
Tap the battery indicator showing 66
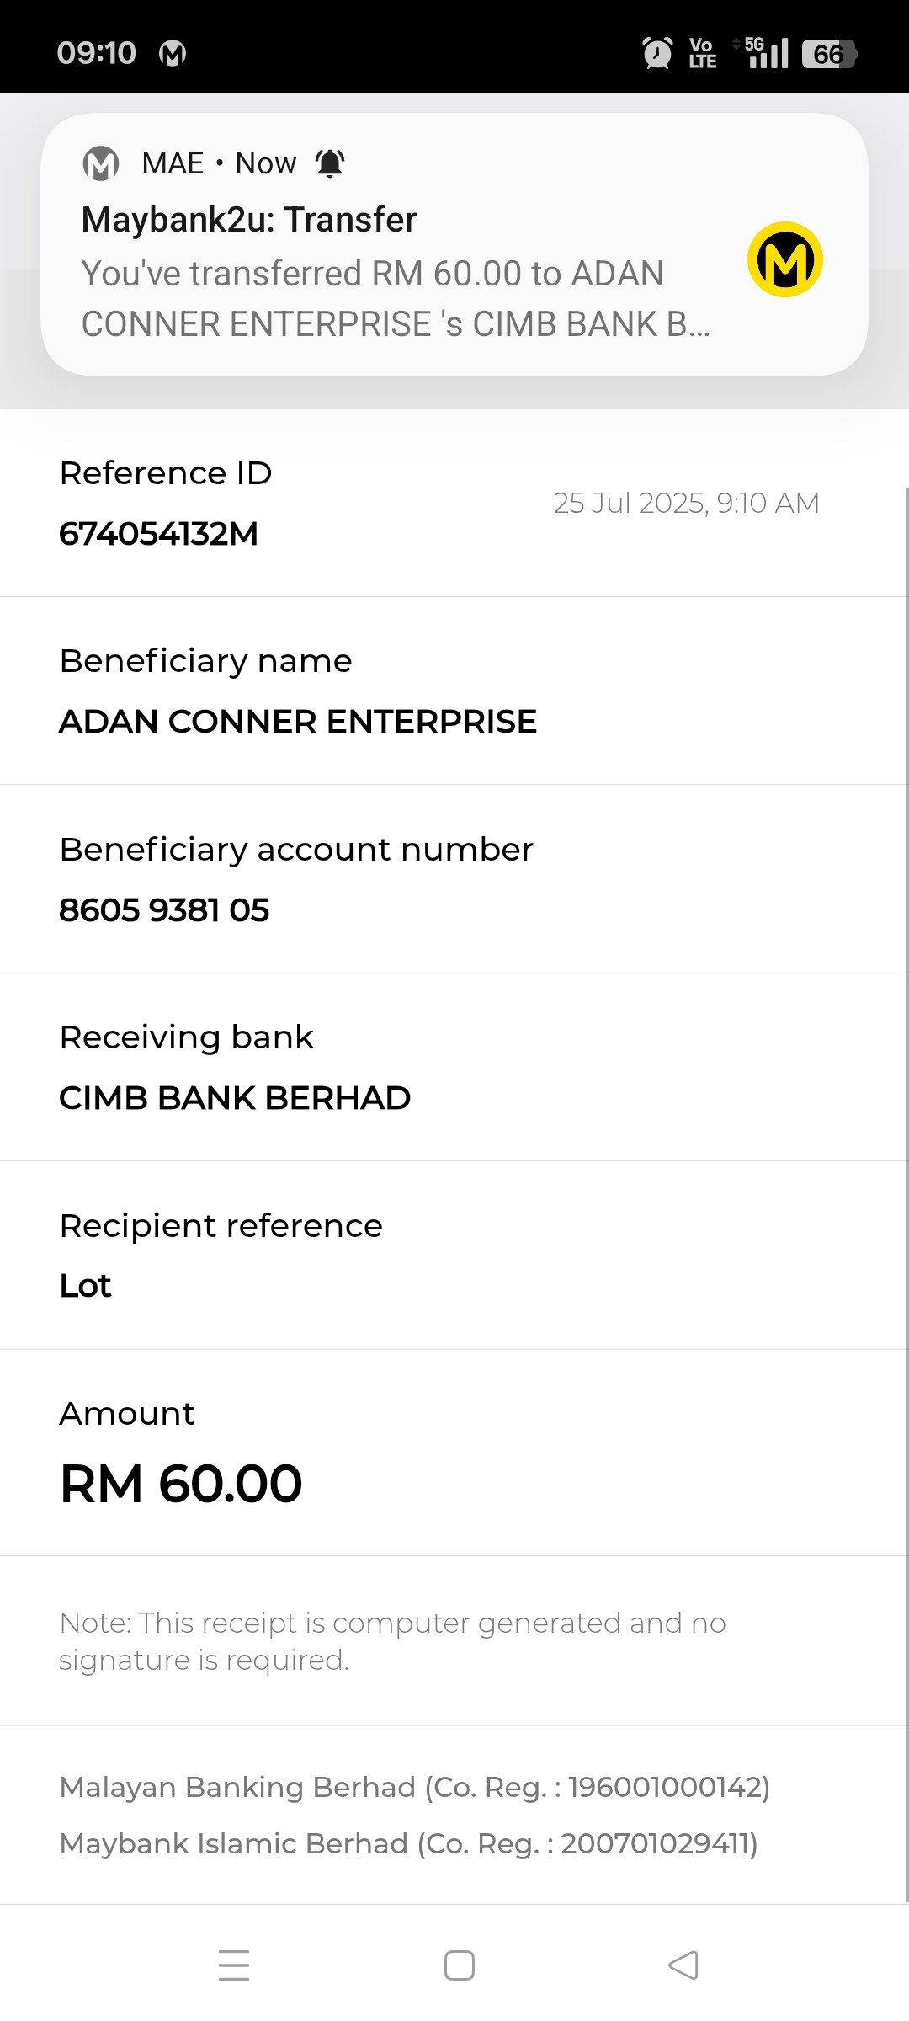(828, 54)
